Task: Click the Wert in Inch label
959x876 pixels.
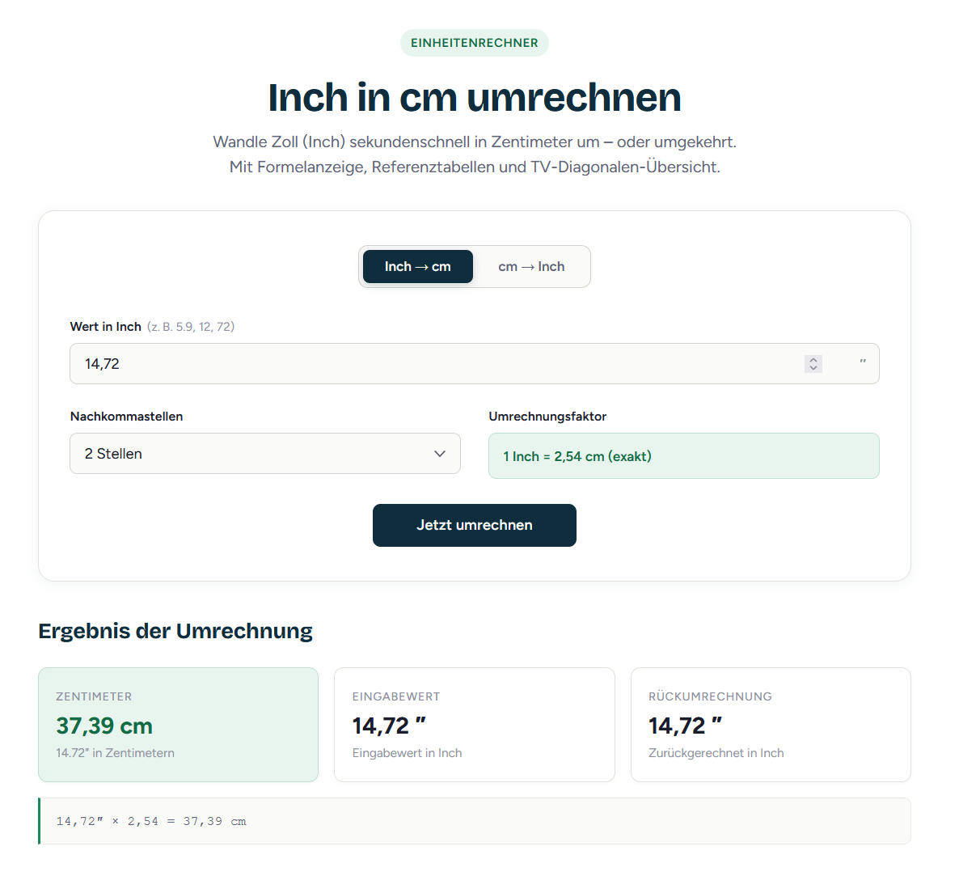Action: point(106,327)
